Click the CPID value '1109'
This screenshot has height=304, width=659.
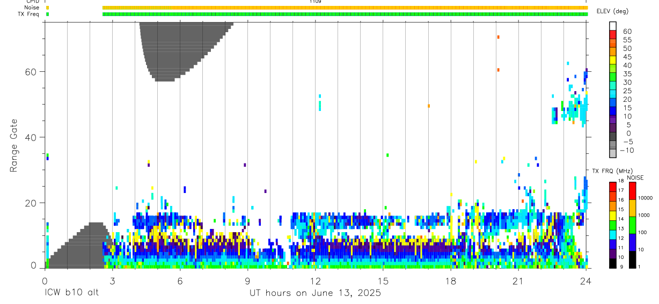[316, 2]
